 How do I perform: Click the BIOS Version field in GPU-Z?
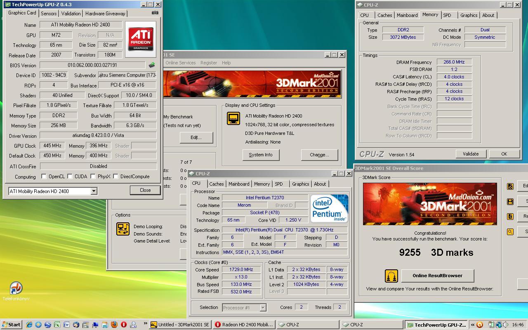click(x=92, y=65)
